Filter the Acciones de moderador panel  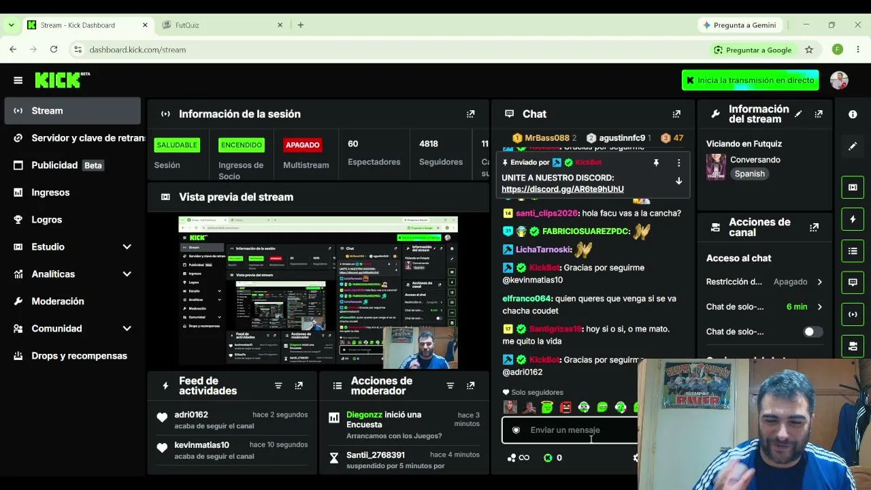point(450,386)
